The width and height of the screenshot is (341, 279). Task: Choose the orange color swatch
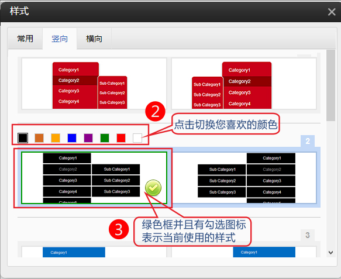tap(56, 138)
